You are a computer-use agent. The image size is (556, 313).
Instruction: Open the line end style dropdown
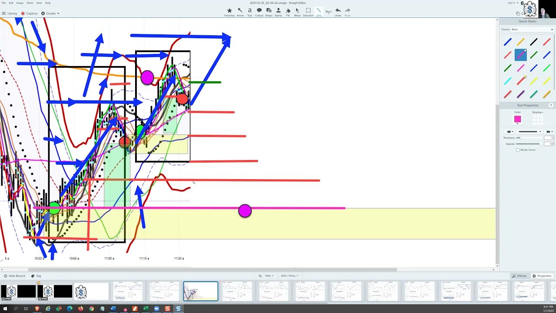pyautogui.click(x=549, y=132)
